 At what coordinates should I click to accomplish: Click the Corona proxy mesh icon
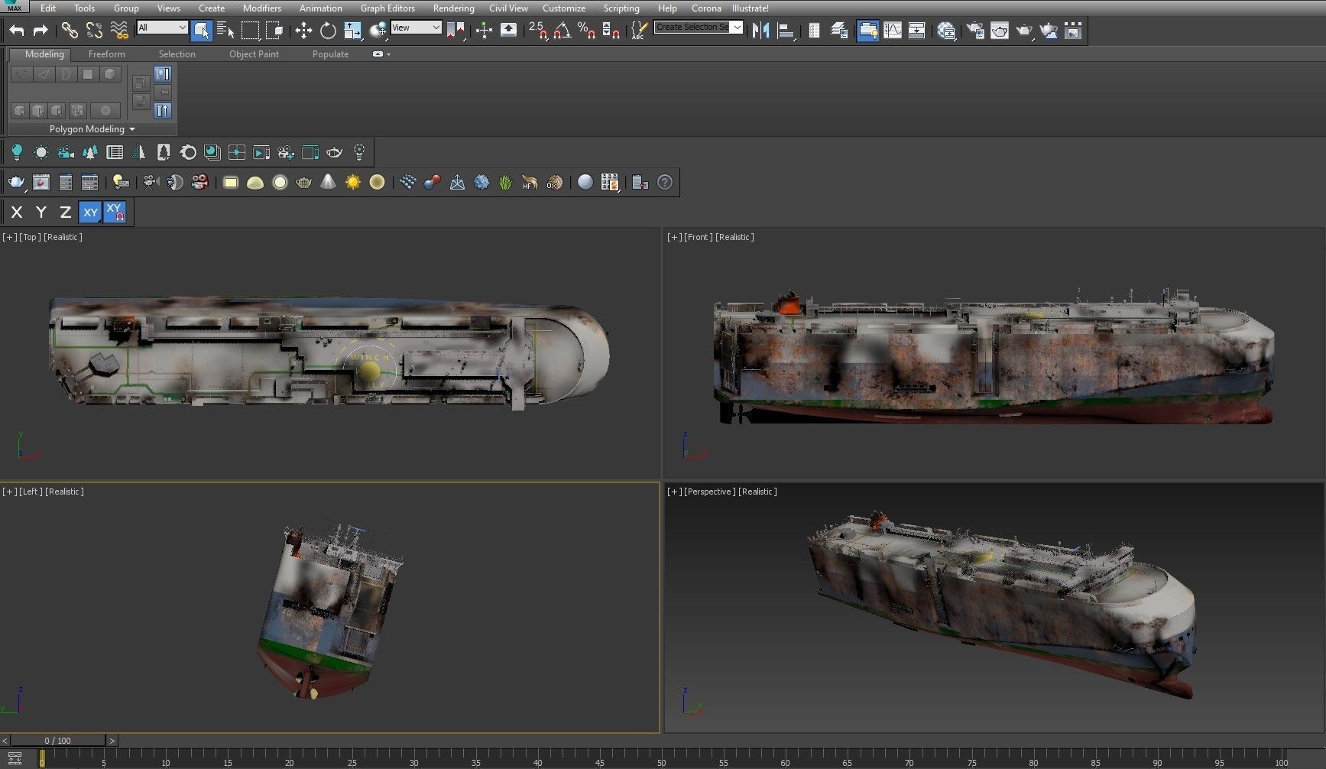pyautogui.click(x=457, y=182)
